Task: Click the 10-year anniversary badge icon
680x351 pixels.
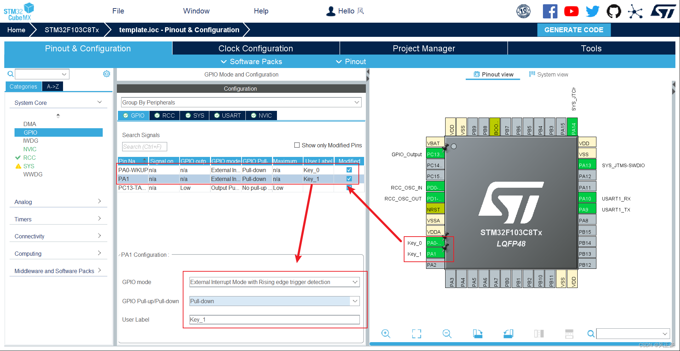Action: 523,11
